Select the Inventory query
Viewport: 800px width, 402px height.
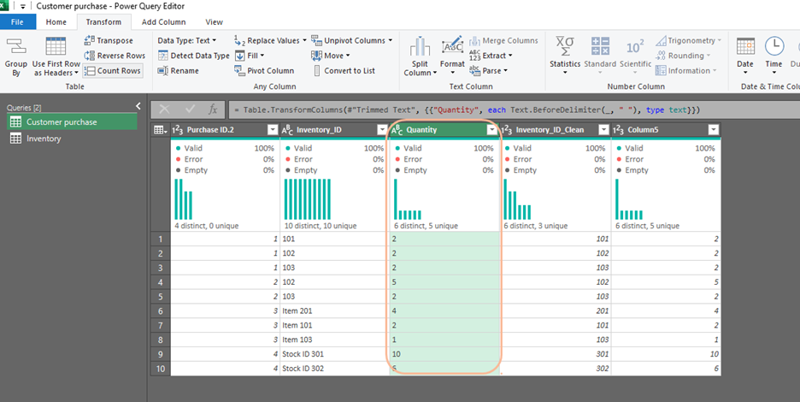(72, 139)
